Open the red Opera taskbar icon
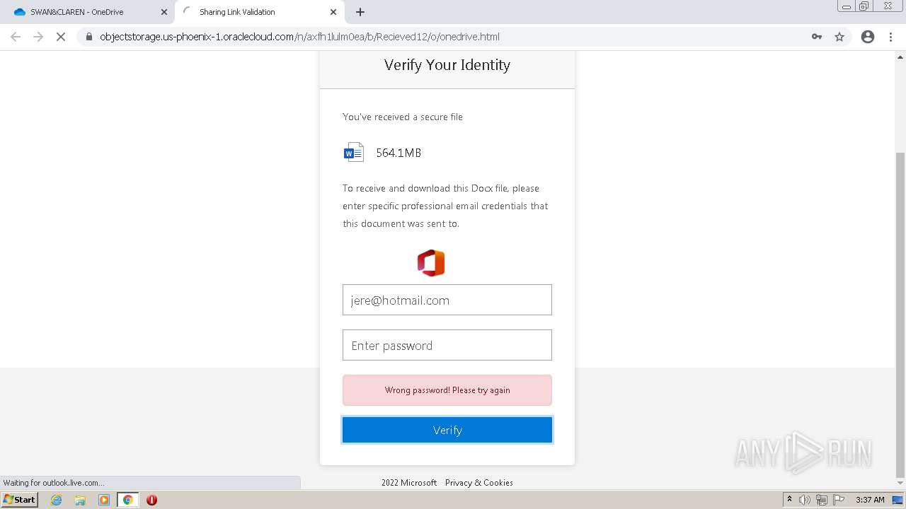This screenshot has height=509, width=906. pyautogui.click(x=151, y=500)
